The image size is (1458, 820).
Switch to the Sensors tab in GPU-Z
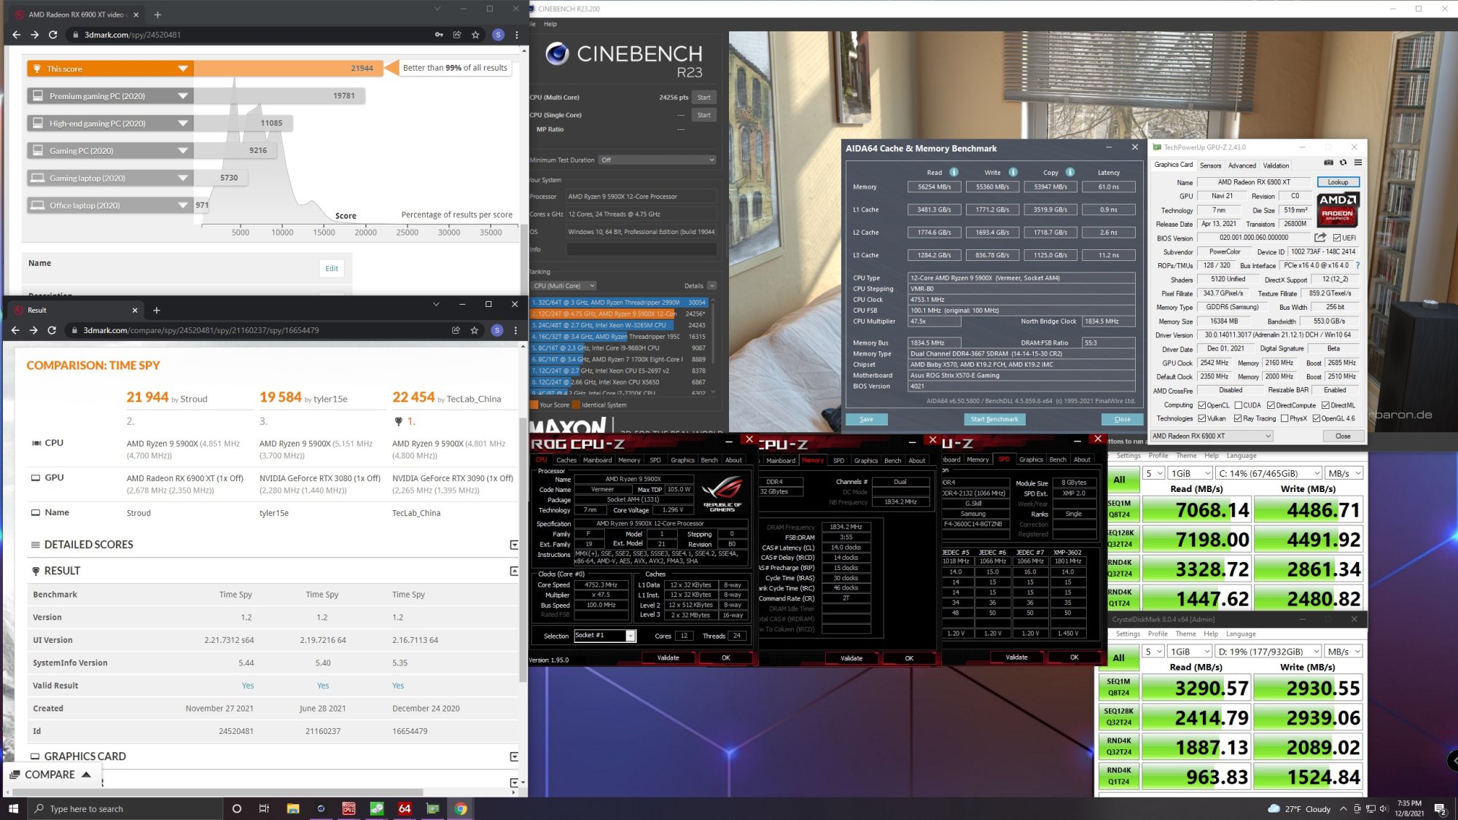1210,165
